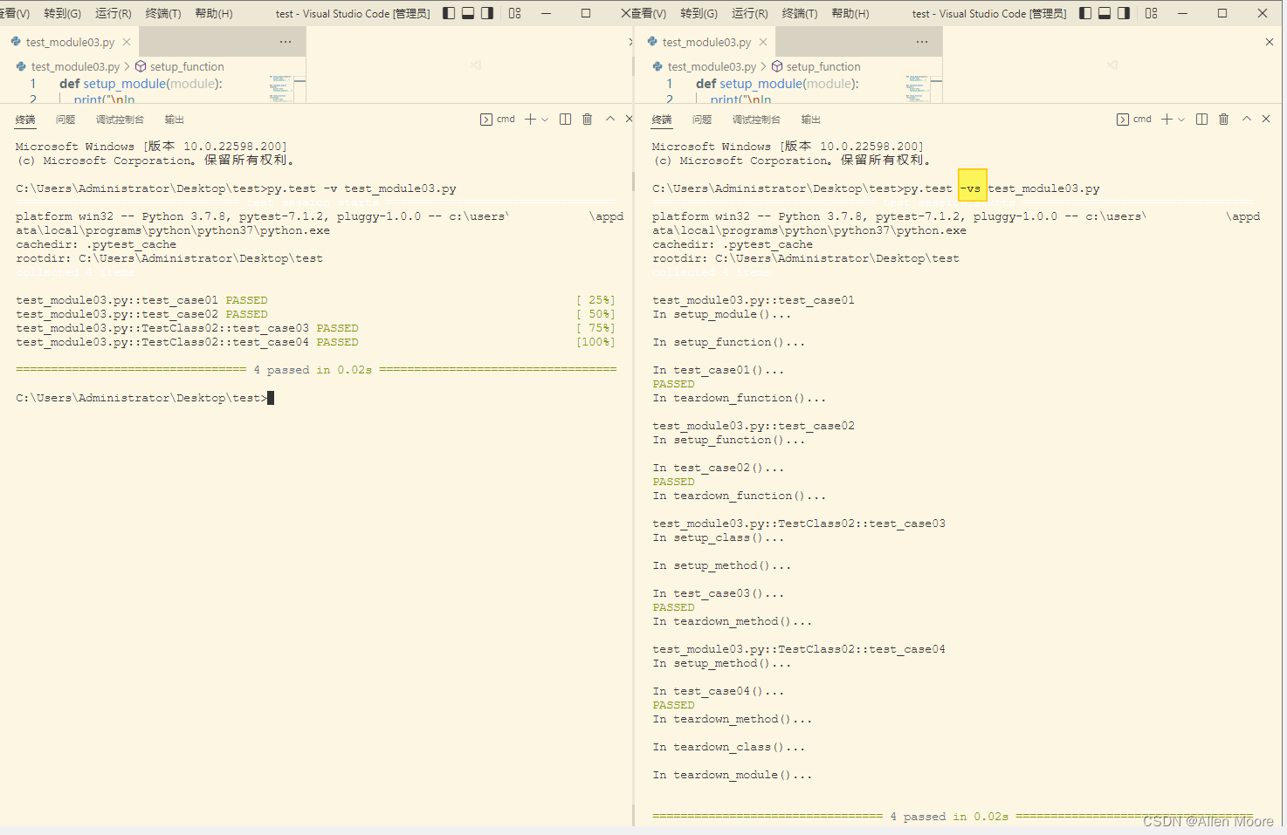Toggle secondary side bar in right VS Code window
1287x835 pixels.
coord(1124,13)
